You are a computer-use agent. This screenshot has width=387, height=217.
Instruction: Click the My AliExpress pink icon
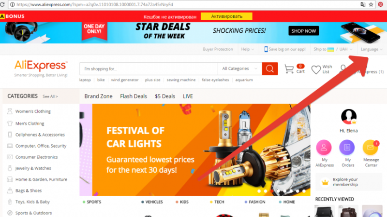tap(324, 148)
